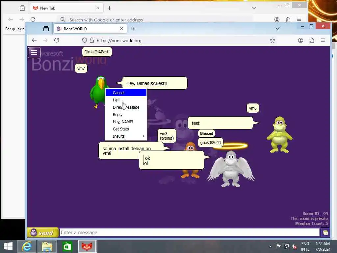Click the network tray icon
The image size is (337, 253).
pyautogui.click(x=286, y=246)
